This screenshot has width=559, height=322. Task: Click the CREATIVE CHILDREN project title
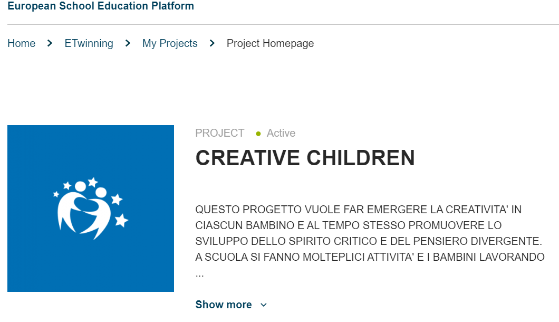(305, 158)
